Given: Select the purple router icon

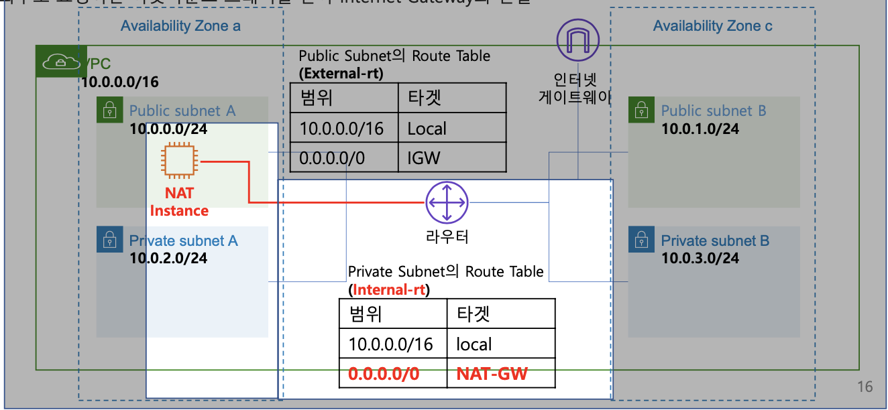Looking at the screenshot, I should coord(447,203).
